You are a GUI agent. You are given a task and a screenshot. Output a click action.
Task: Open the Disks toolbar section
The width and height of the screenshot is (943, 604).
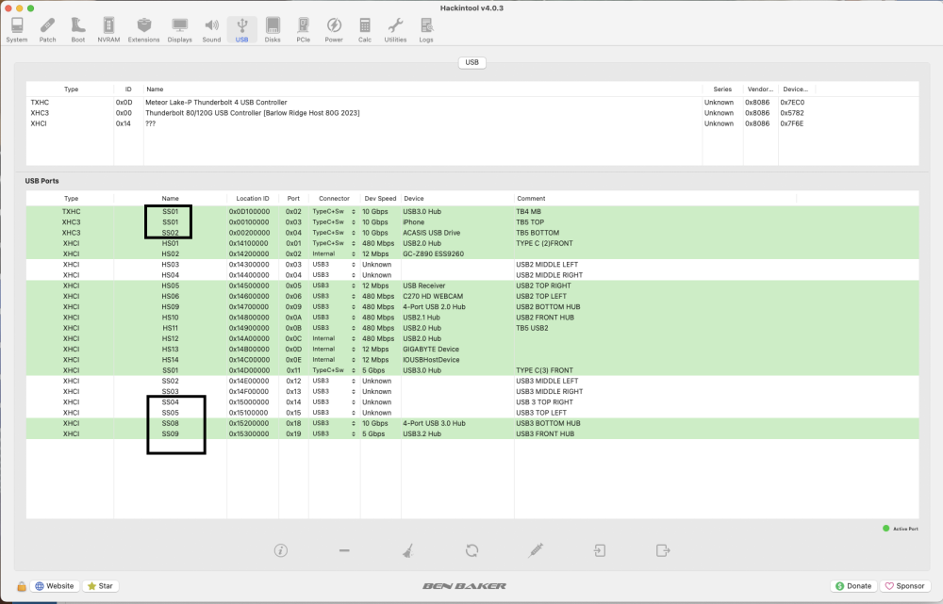[273, 29]
